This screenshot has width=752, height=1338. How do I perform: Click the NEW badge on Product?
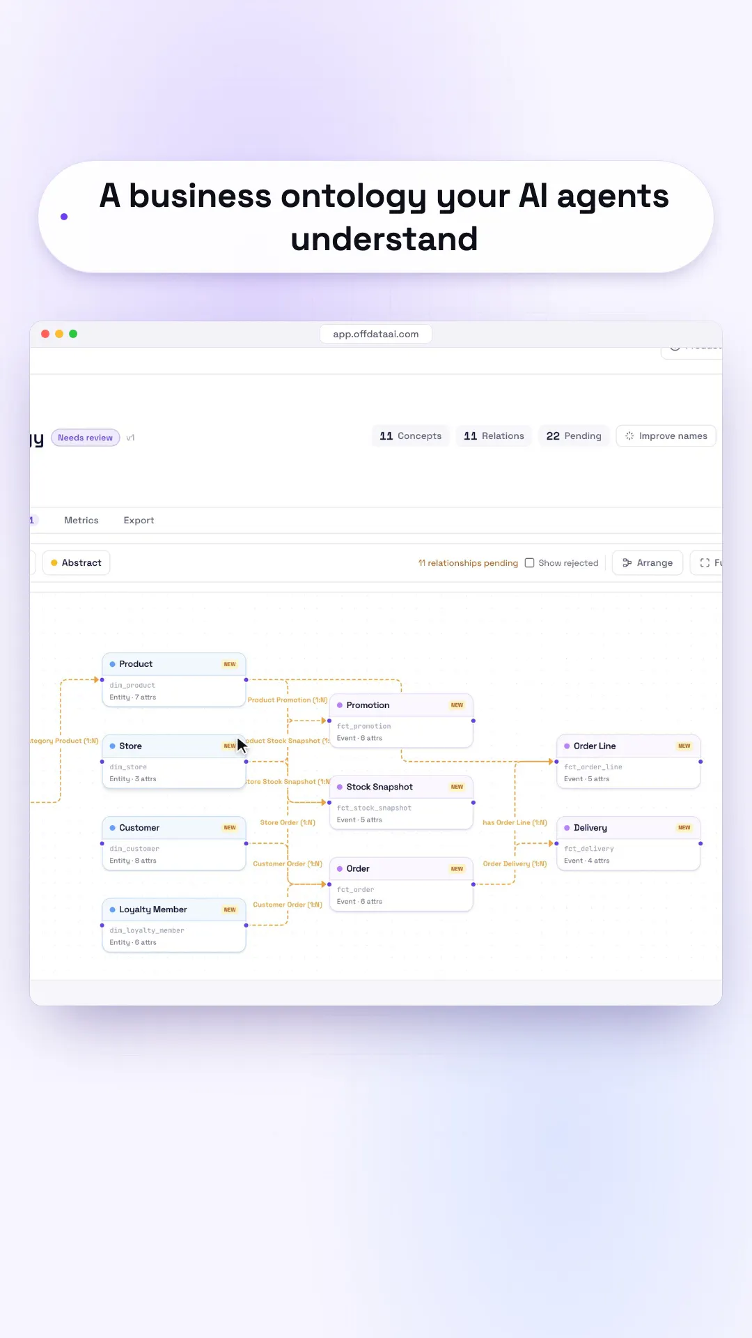click(x=230, y=664)
